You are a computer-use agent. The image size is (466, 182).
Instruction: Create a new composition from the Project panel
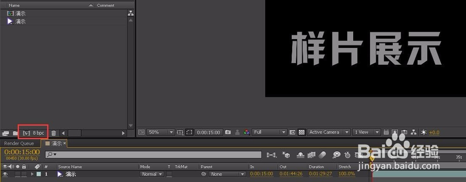tap(27, 133)
